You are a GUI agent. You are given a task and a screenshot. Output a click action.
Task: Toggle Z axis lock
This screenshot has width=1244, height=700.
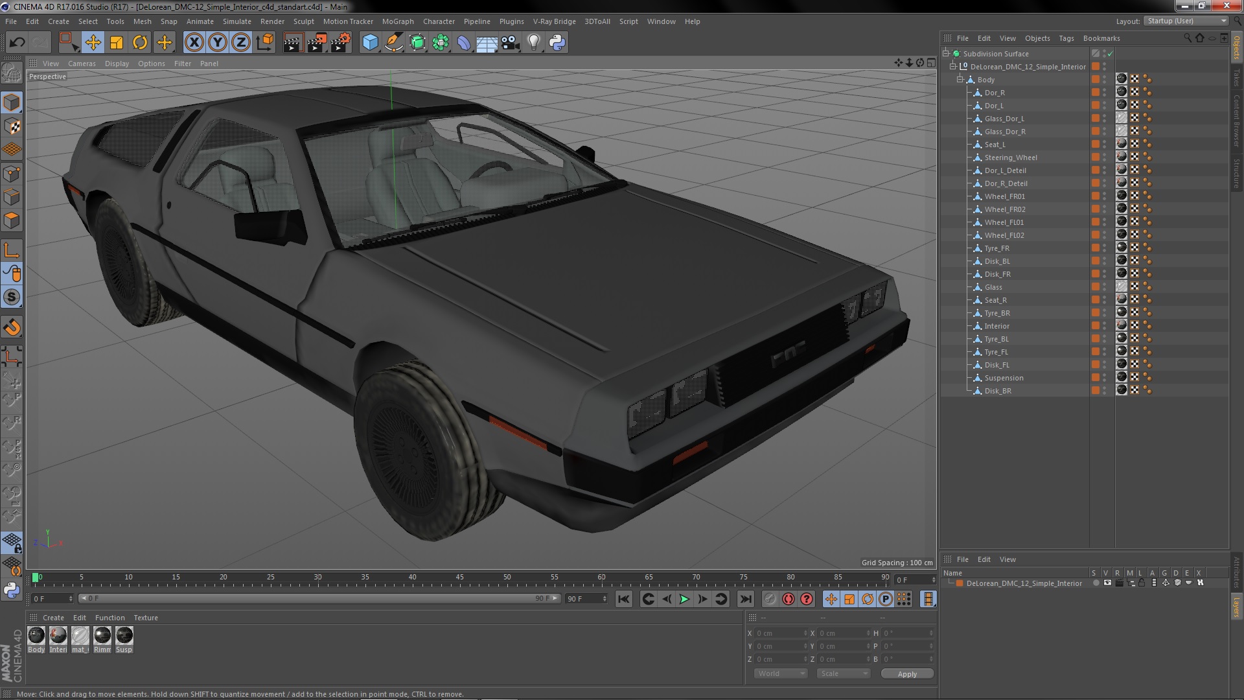[241, 43]
